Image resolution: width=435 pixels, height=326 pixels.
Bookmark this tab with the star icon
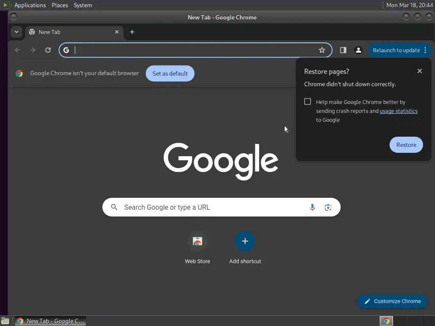322,50
